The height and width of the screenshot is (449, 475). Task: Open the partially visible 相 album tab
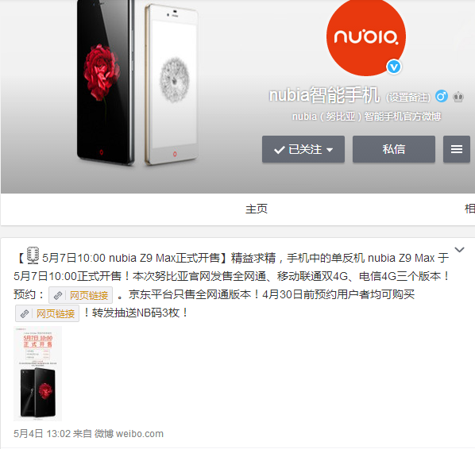(470, 209)
